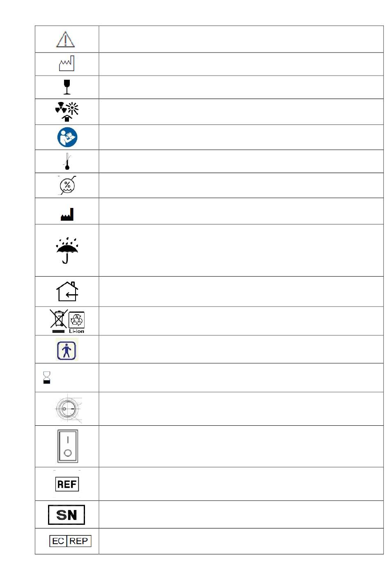
Task: Select the EC REP representative symbol
Action: [70, 541]
